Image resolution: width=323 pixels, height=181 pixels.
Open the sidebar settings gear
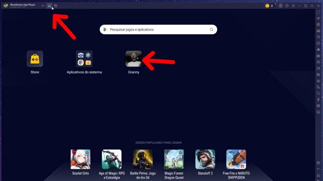tap(318, 163)
